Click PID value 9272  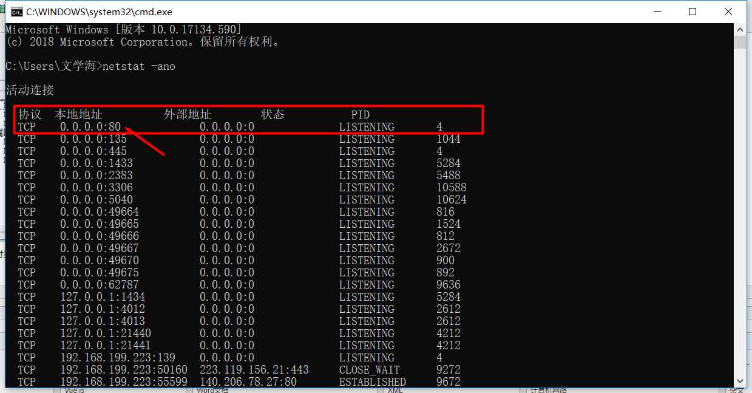click(449, 370)
